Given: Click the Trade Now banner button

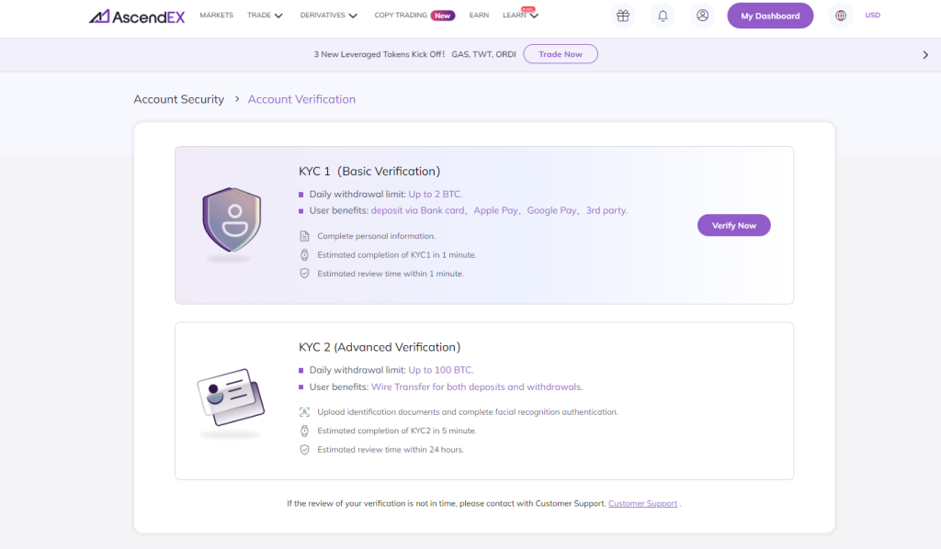Looking at the screenshot, I should (561, 53).
